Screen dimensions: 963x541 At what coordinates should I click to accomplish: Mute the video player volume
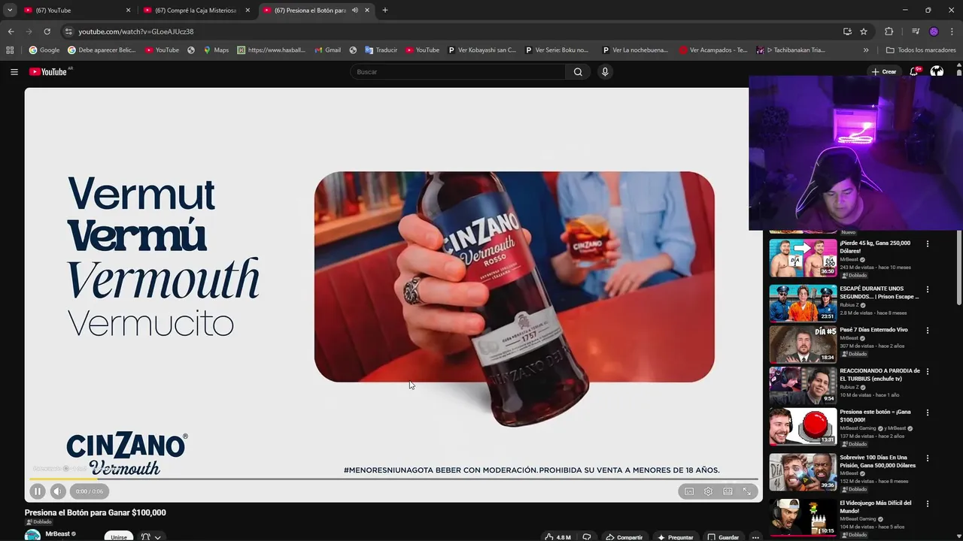(58, 491)
